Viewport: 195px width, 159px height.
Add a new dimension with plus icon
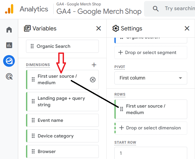click(94, 65)
